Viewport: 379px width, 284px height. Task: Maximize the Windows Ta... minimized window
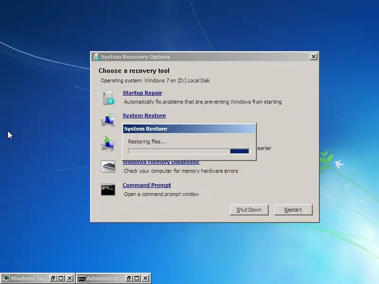coord(61,278)
